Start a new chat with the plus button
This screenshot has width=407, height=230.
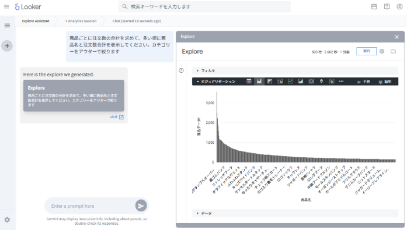7,46
